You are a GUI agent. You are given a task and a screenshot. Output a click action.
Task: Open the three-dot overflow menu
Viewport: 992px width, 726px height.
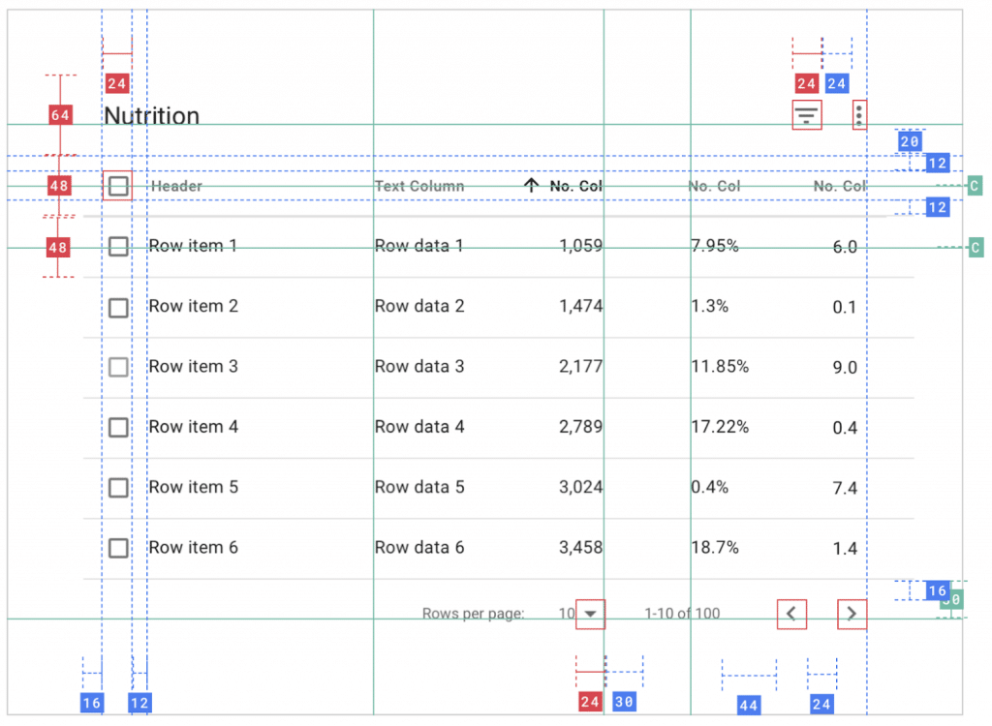click(859, 115)
